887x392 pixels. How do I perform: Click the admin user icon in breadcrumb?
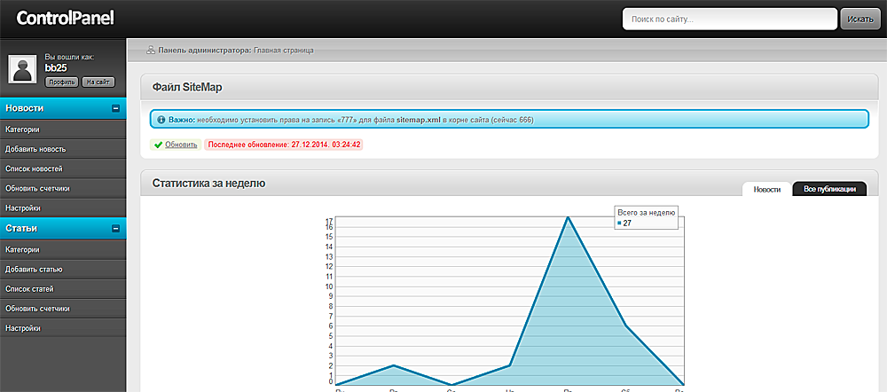point(151,51)
